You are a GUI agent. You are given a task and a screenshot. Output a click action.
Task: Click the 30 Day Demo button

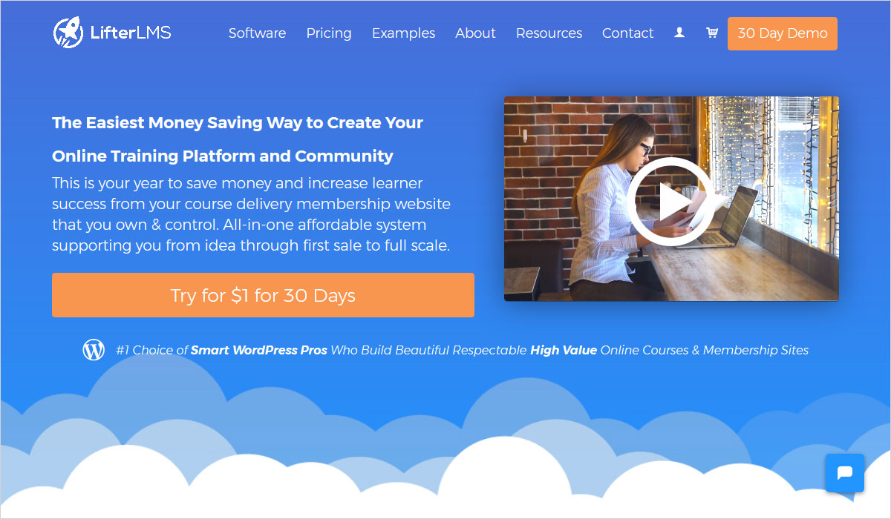(782, 33)
